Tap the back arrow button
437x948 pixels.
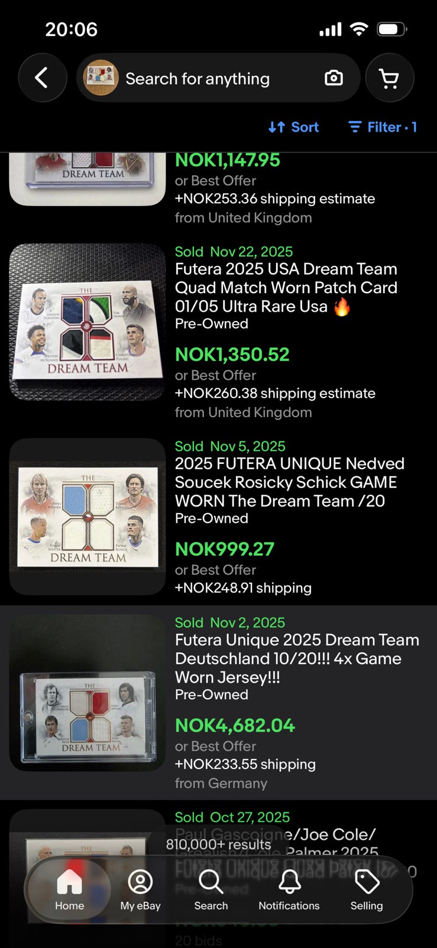tap(42, 78)
